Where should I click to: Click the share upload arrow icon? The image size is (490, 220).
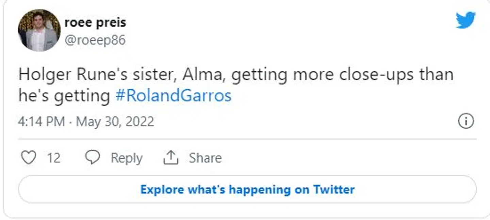[171, 158]
